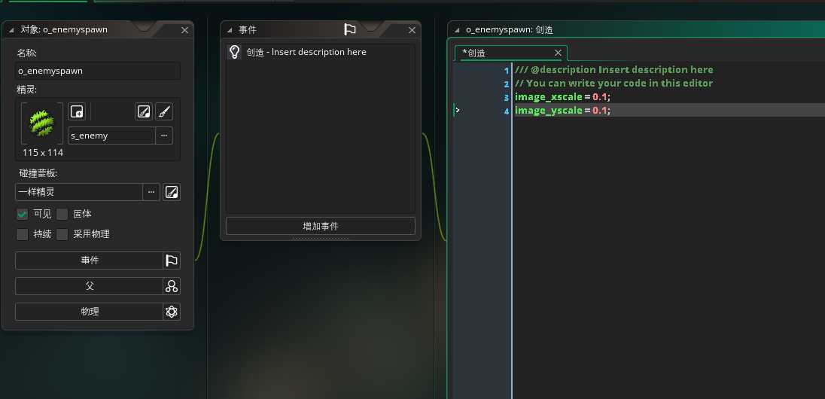Click the image_xscale code text
This screenshot has height=399, width=825.
pos(548,97)
